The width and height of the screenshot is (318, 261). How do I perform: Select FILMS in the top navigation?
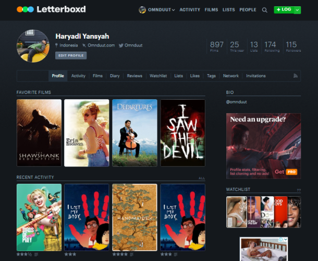[211, 10]
